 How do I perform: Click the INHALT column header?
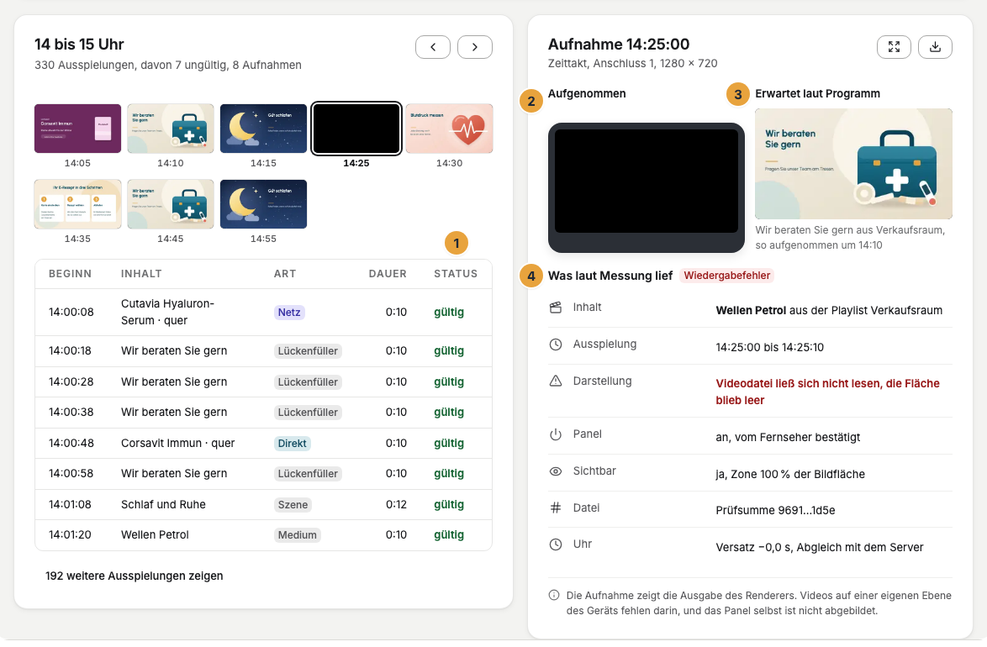point(141,274)
